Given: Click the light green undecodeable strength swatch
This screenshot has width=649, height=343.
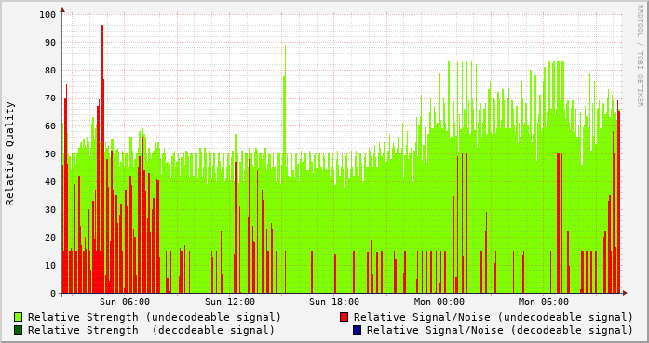Looking at the screenshot, I should click(x=19, y=317).
